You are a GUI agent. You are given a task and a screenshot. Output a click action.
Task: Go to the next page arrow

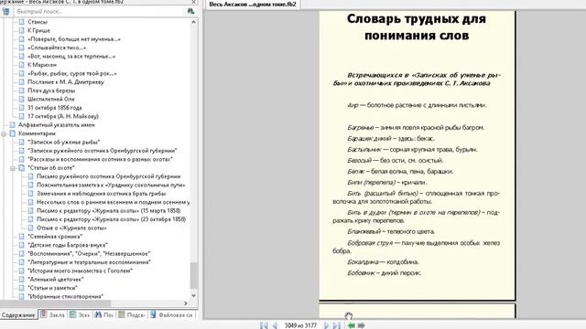(326, 325)
